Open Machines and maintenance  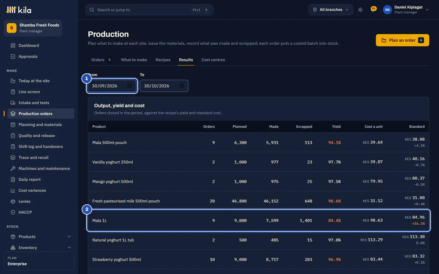point(41,168)
